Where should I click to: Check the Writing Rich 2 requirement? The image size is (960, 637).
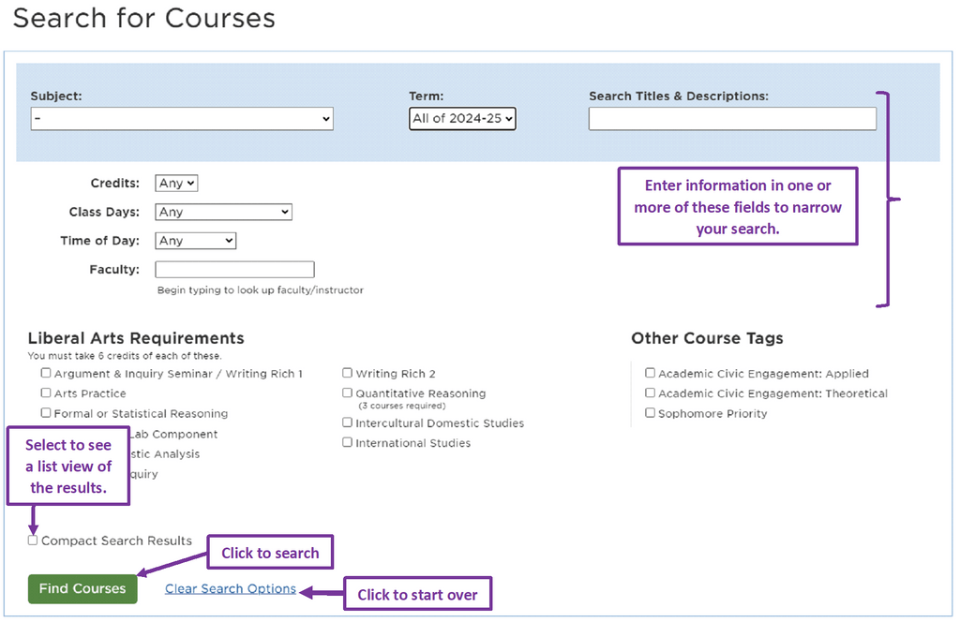pos(347,373)
